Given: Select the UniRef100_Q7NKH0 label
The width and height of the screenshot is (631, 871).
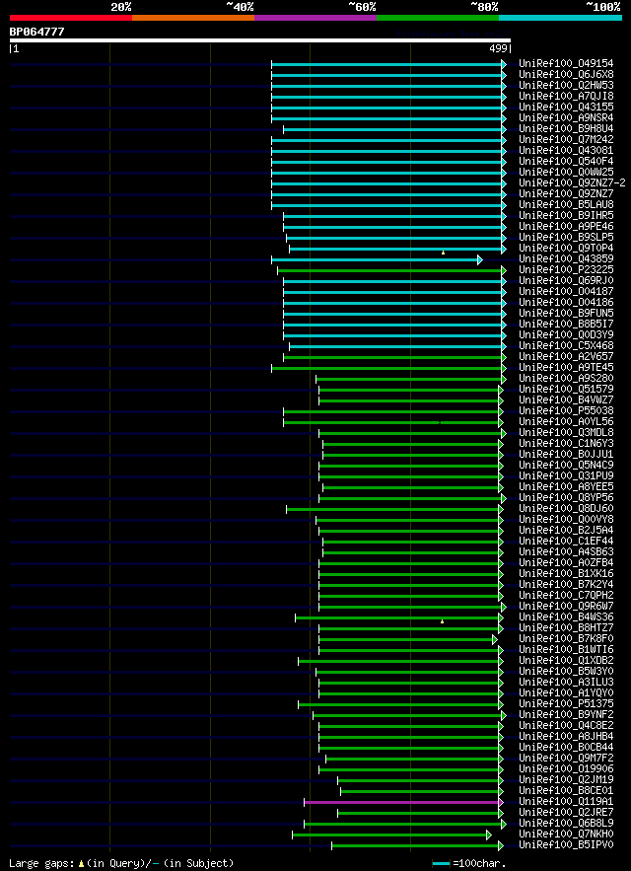Looking at the screenshot, I should [x=566, y=835].
